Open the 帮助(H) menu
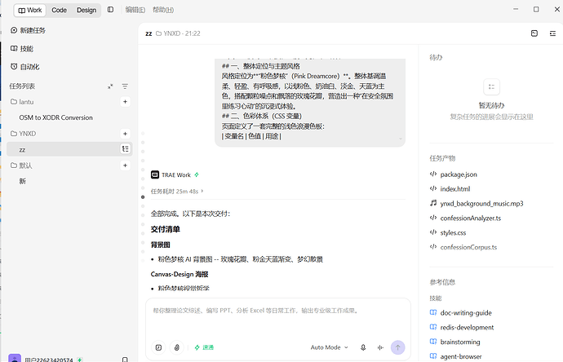The width and height of the screenshot is (563, 362). click(163, 10)
